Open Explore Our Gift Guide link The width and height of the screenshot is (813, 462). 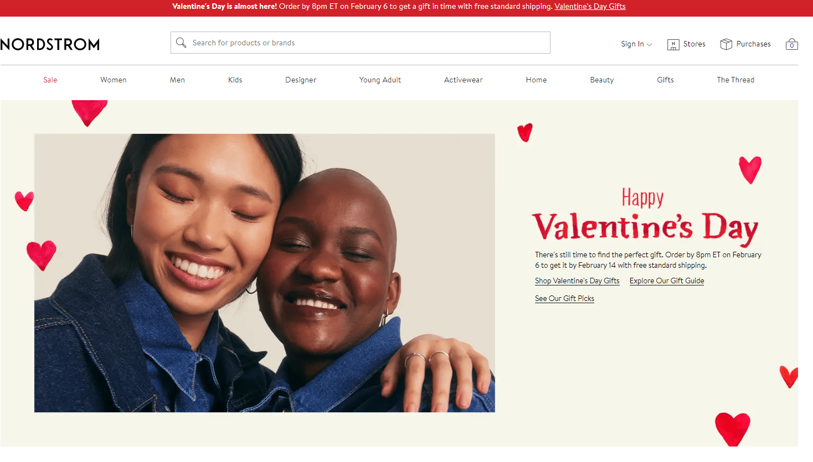[667, 281]
